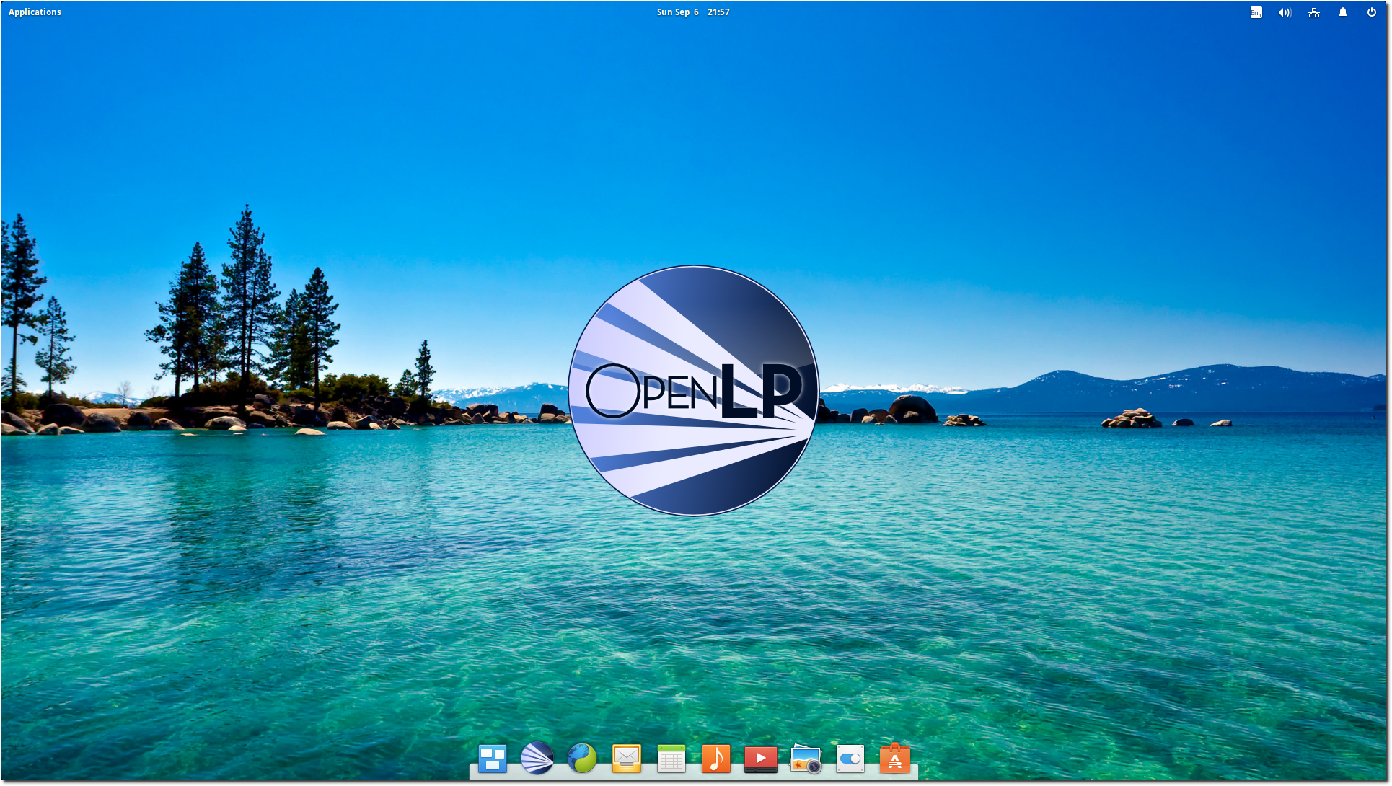This screenshot has height=786, width=1392.
Task: Open the Applications menu
Action: click(x=35, y=12)
